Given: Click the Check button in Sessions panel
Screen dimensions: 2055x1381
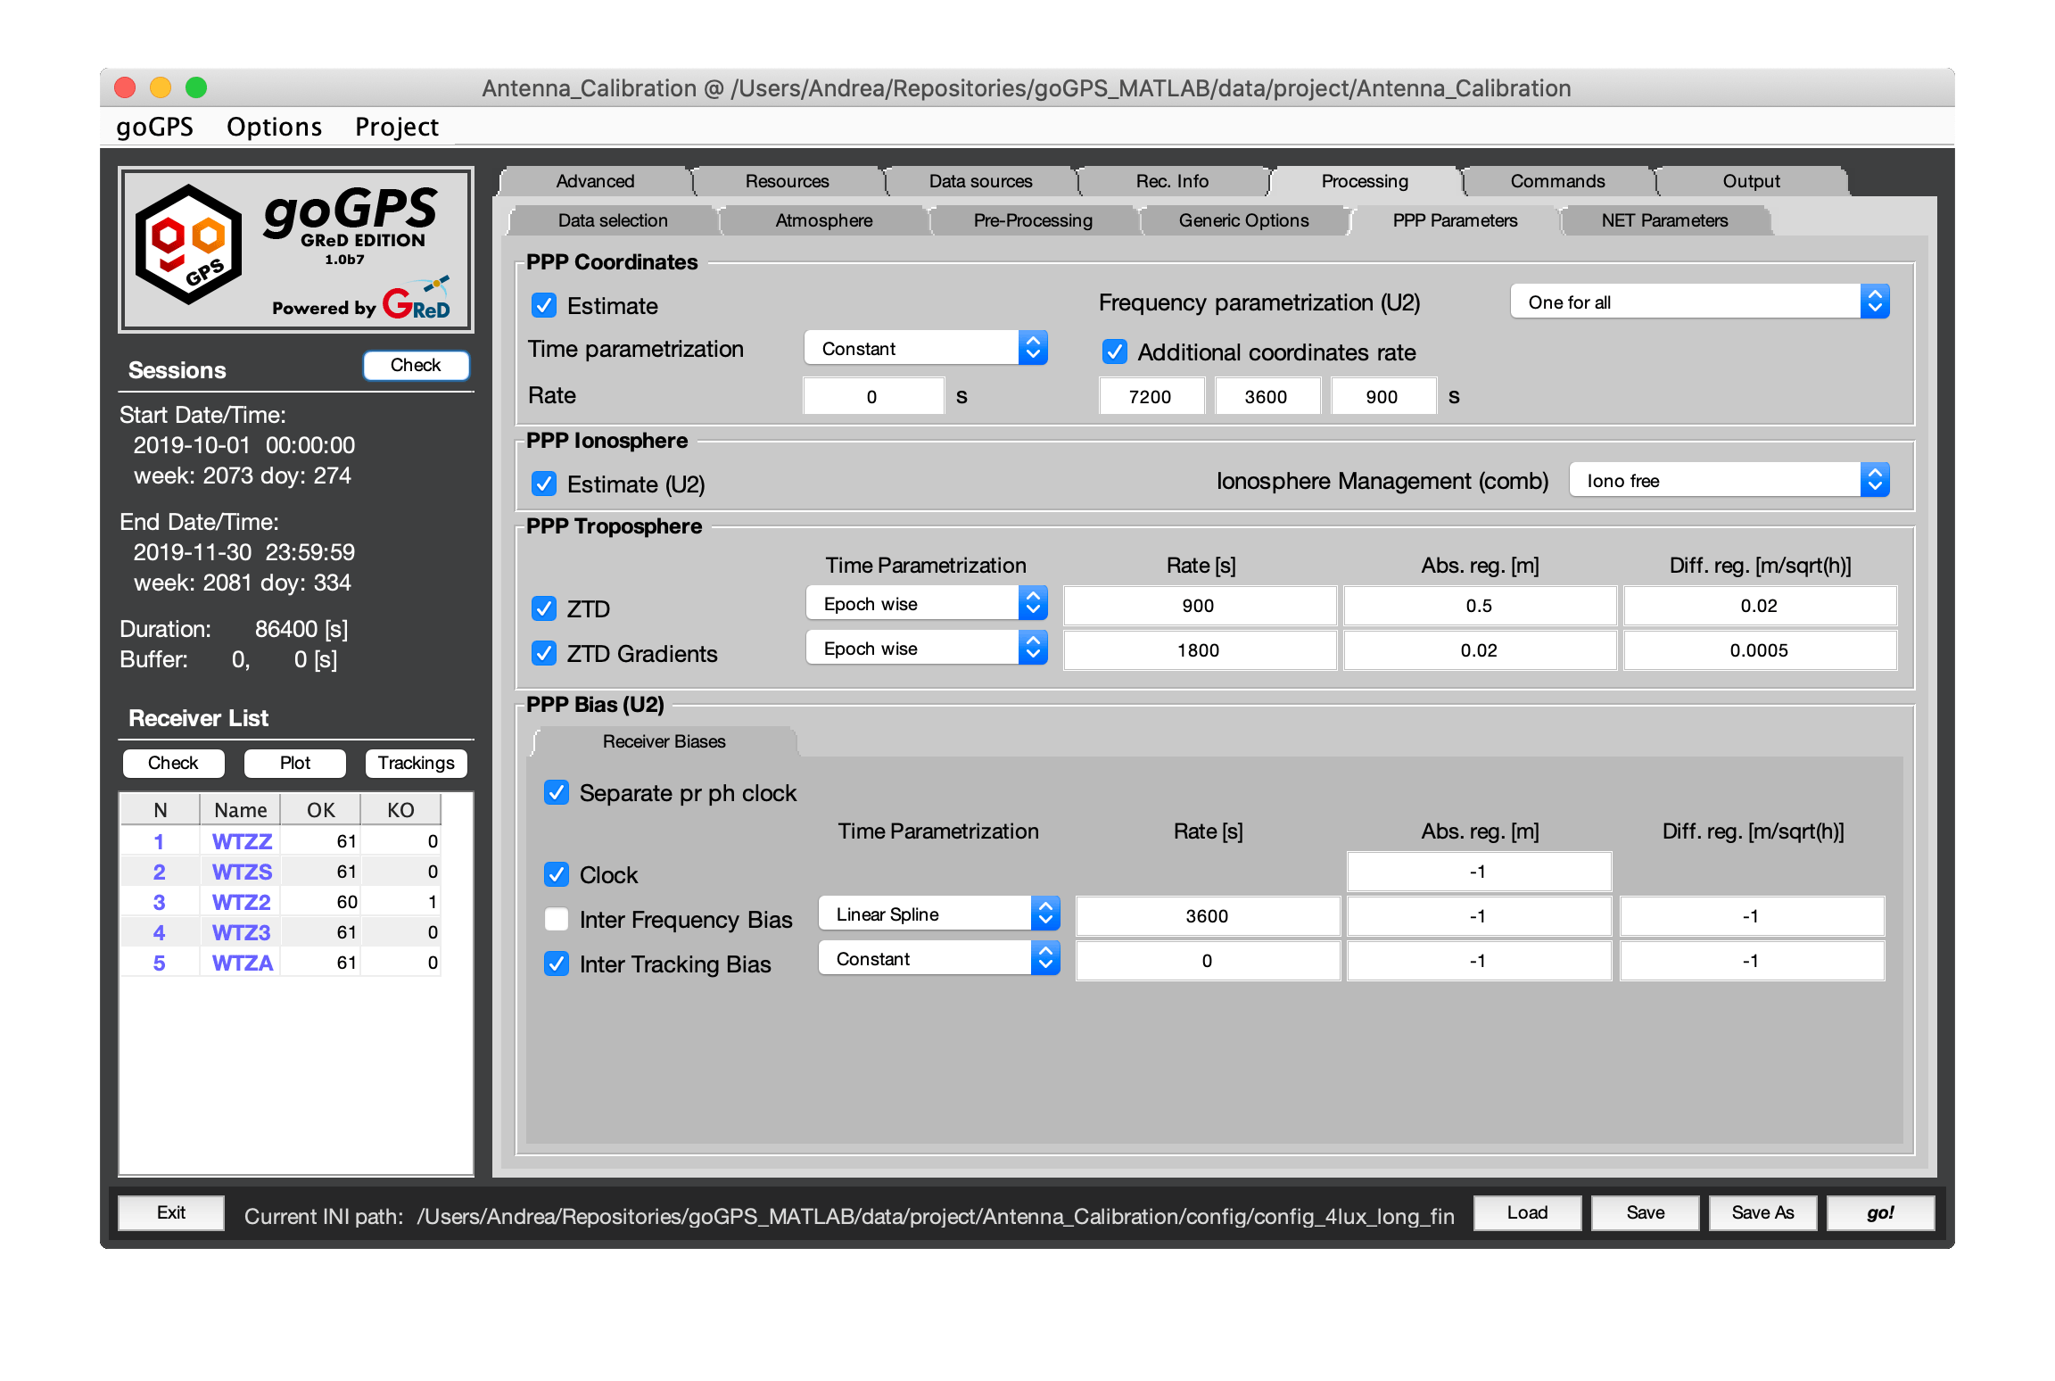Looking at the screenshot, I should (x=413, y=365).
